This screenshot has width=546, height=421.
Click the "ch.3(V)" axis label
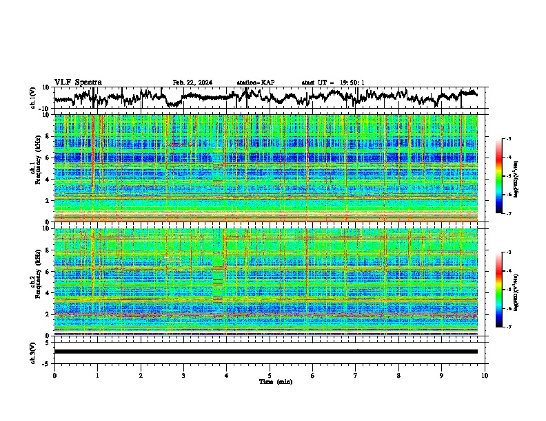(33, 353)
